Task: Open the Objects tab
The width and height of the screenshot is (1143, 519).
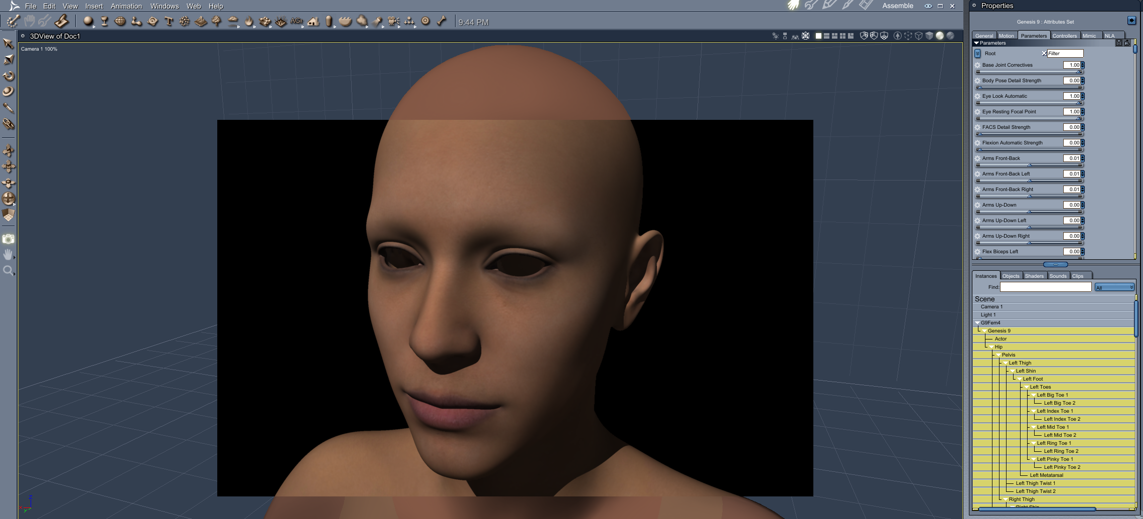Action: (1011, 276)
